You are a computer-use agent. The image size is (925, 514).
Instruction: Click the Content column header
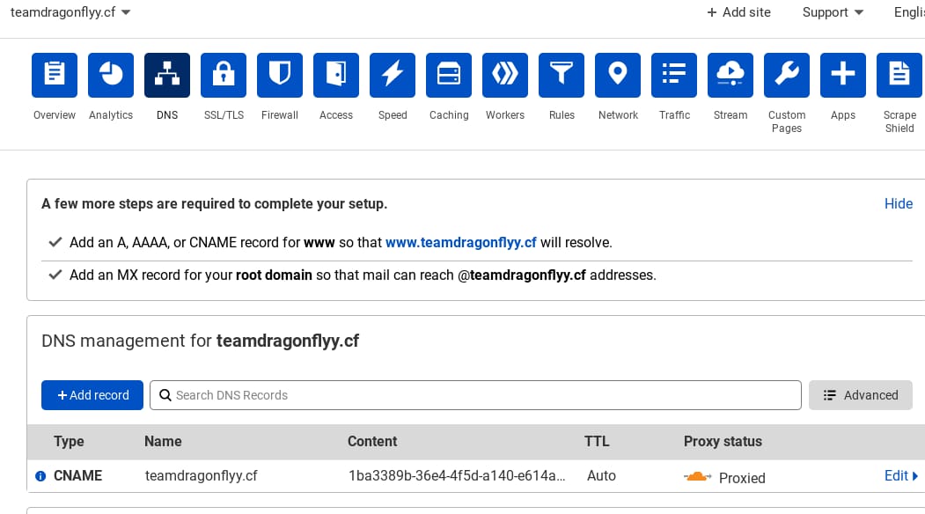(x=372, y=442)
